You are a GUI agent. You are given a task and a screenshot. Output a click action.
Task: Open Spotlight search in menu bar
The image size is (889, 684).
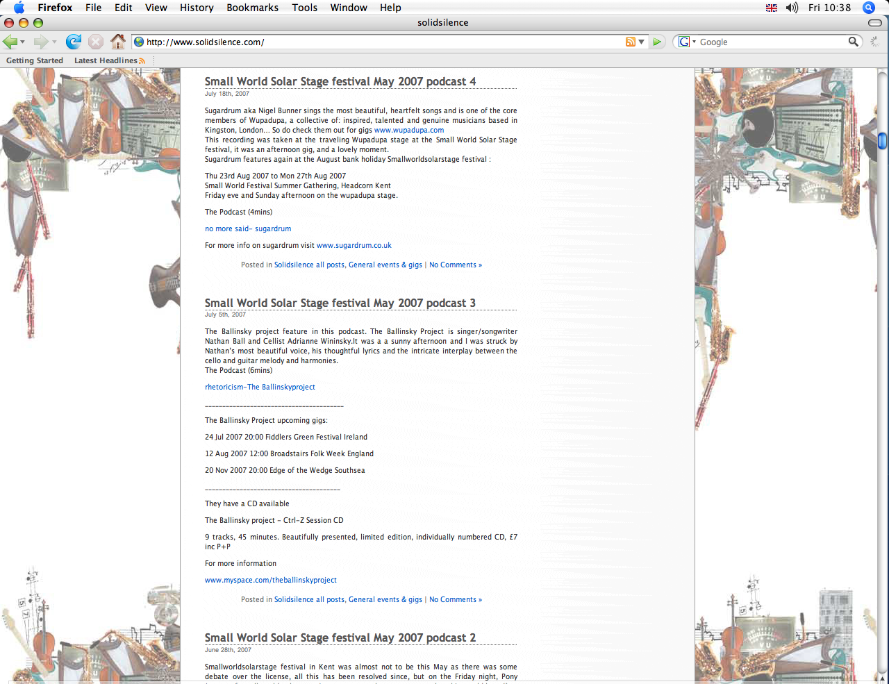pos(868,8)
